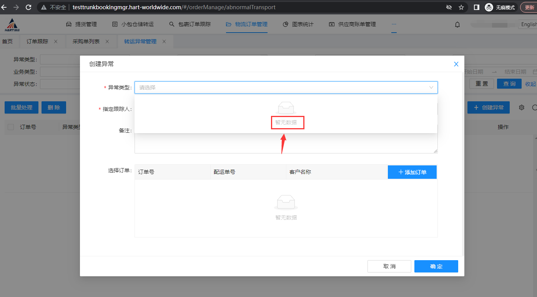537x297 pixels.
Task: Close the 创建异常 dialog with X icon
Action: (x=456, y=64)
